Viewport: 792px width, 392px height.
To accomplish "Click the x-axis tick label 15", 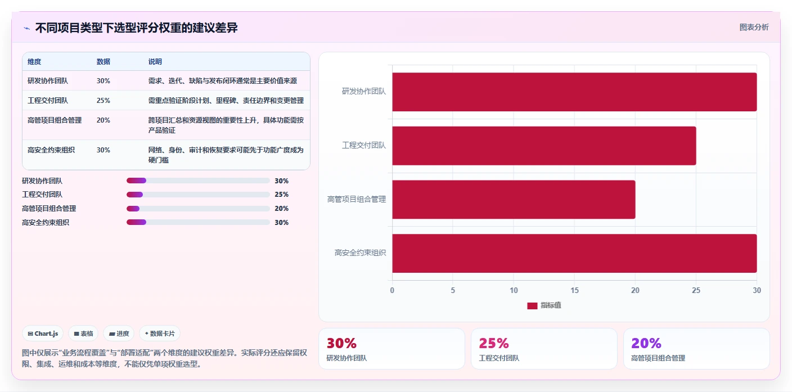I will 574,290.
